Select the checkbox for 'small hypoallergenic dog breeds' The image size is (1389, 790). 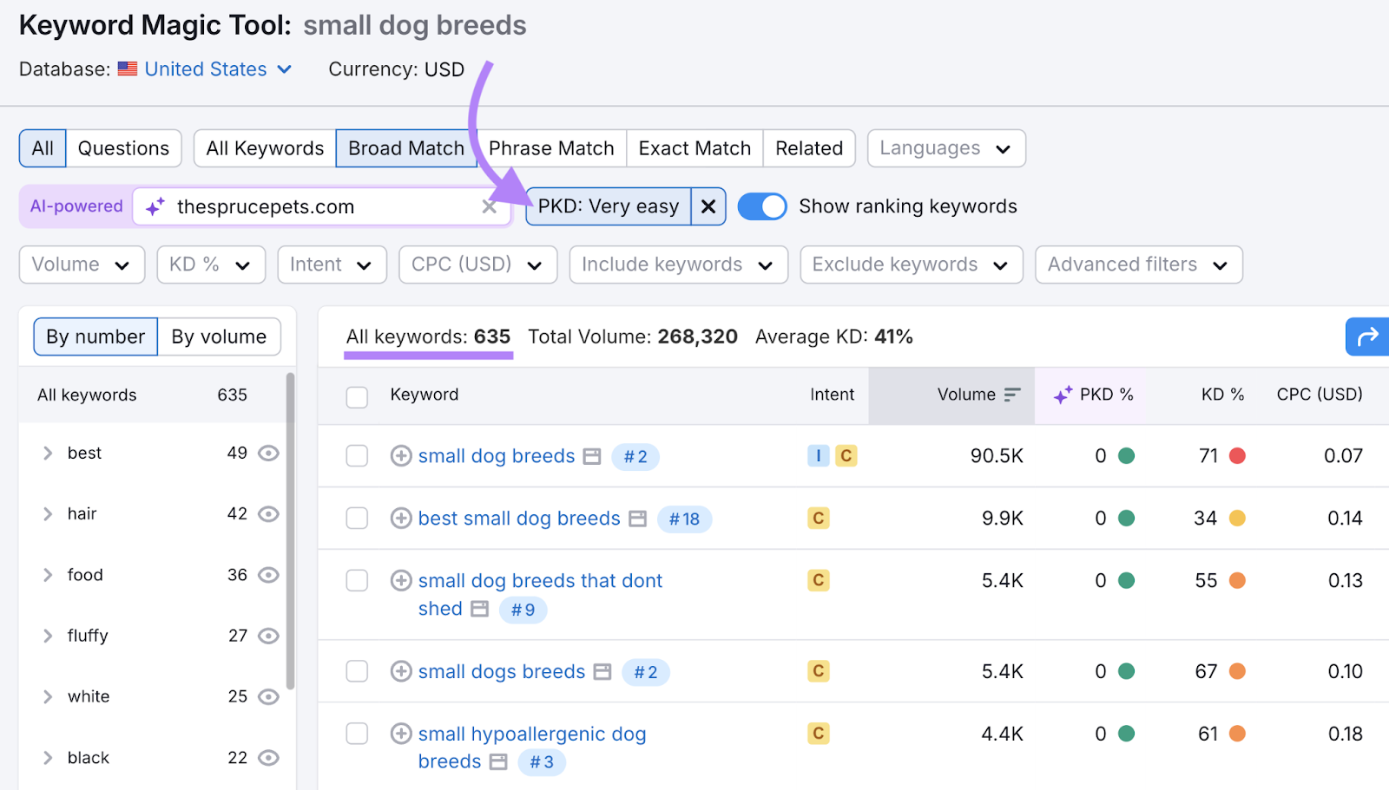[356, 733]
